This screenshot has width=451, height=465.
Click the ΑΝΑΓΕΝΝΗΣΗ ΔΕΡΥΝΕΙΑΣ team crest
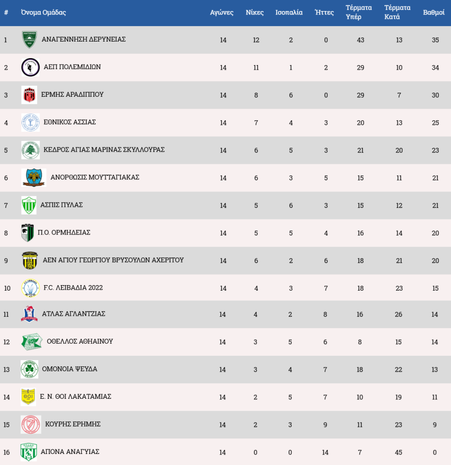[x=30, y=40]
